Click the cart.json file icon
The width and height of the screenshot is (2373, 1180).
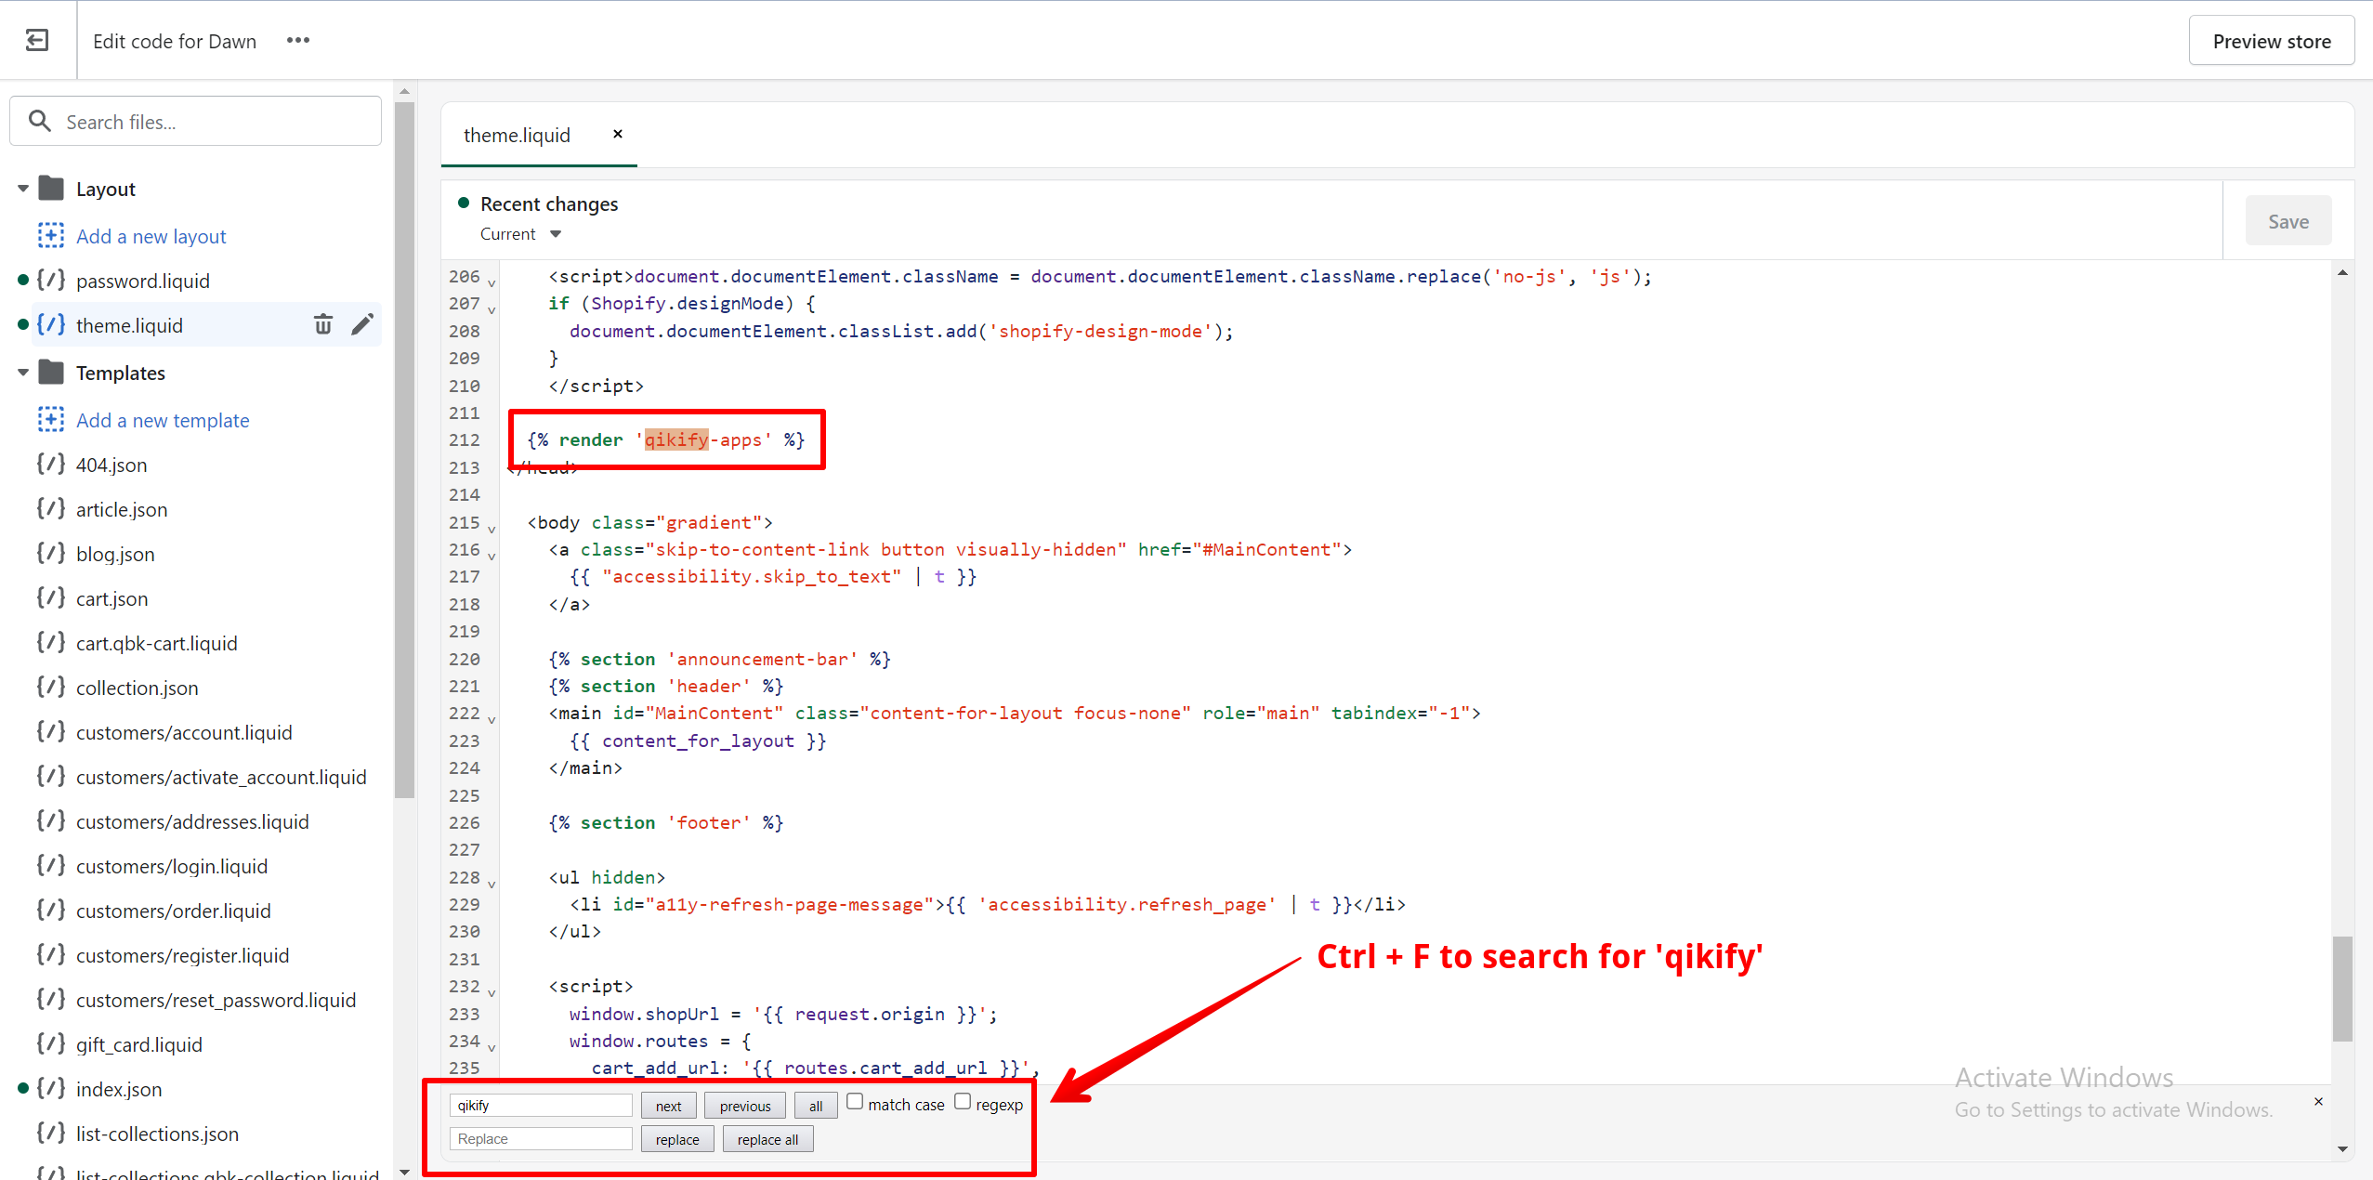click(x=51, y=597)
